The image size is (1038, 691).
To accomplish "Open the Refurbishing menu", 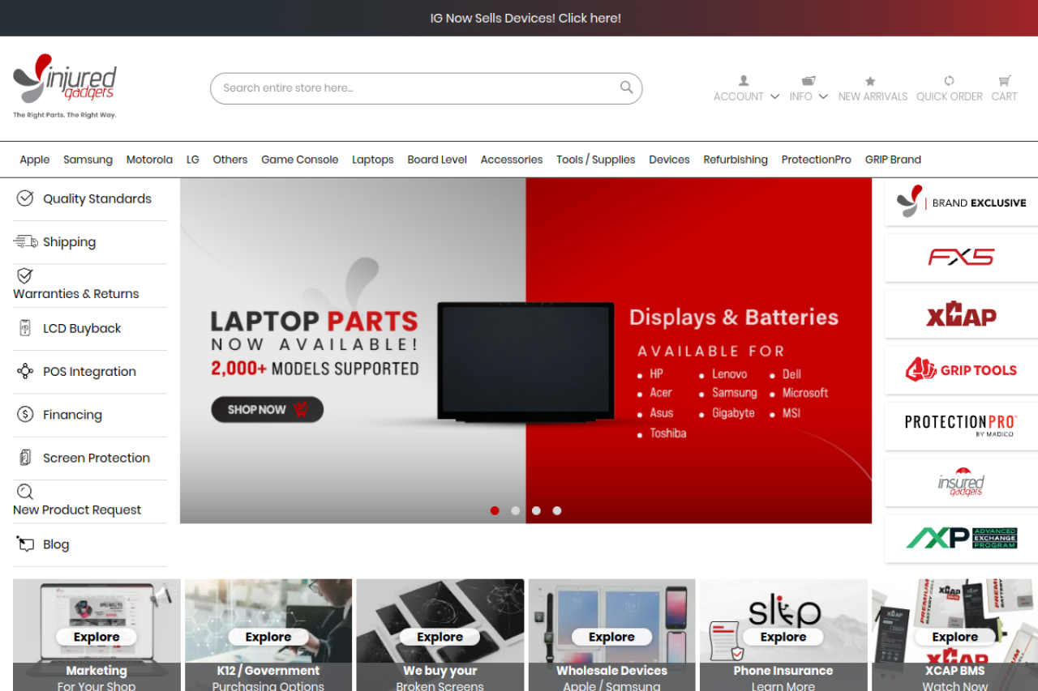I will tap(736, 160).
